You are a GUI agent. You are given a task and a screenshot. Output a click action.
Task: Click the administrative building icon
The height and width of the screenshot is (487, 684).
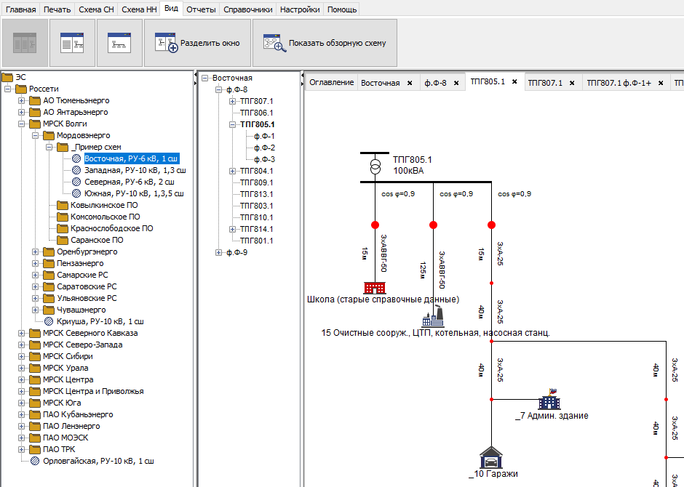[549, 400]
